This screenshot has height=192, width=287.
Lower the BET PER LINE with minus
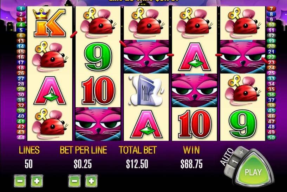tap(74, 181)
